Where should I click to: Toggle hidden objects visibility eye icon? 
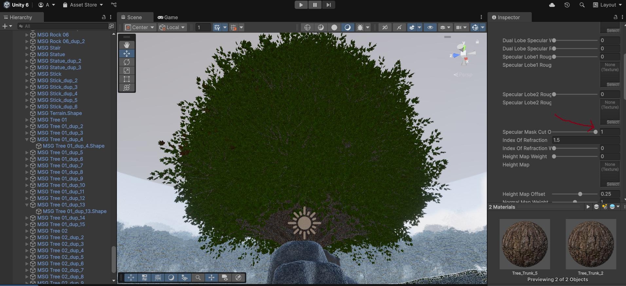click(430, 27)
